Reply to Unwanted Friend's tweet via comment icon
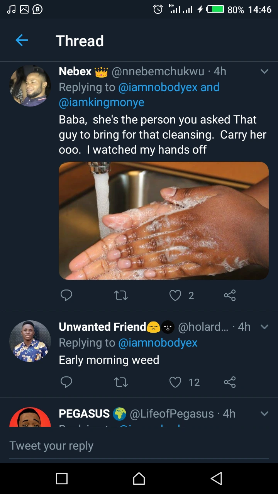The width and height of the screenshot is (278, 494). (x=66, y=382)
